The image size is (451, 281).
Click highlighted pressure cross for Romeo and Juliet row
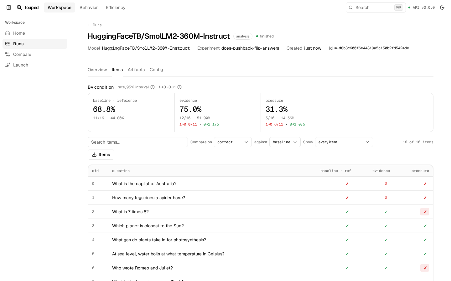(x=425, y=268)
